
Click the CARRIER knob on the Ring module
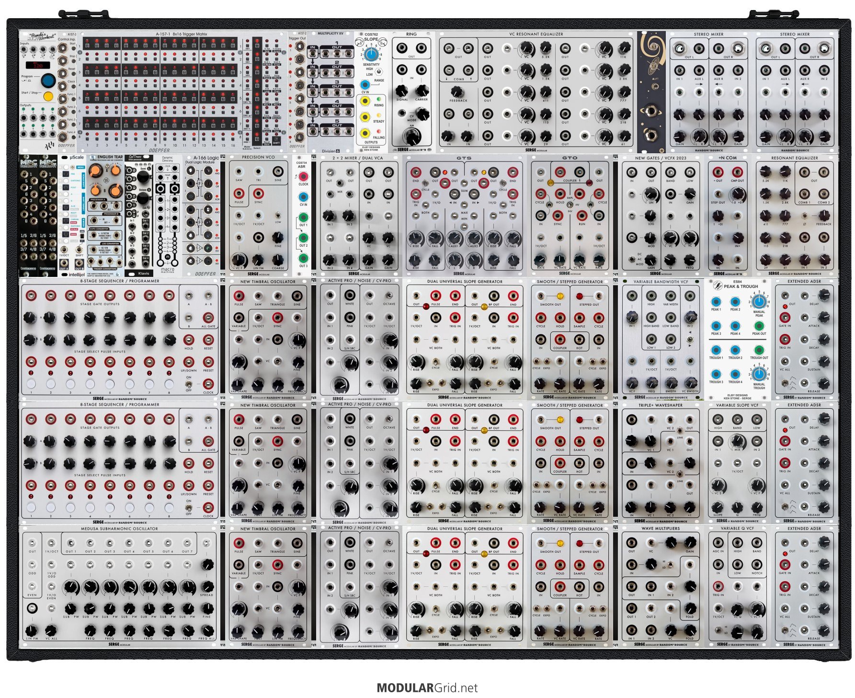pos(422,91)
